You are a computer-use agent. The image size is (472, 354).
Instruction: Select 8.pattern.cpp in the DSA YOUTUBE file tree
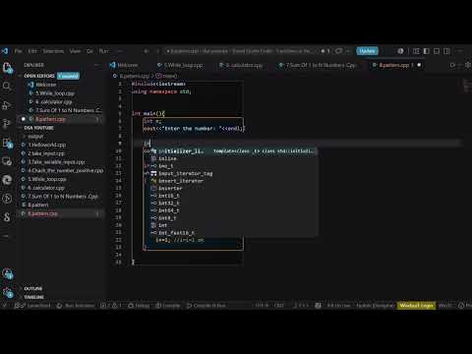42,213
